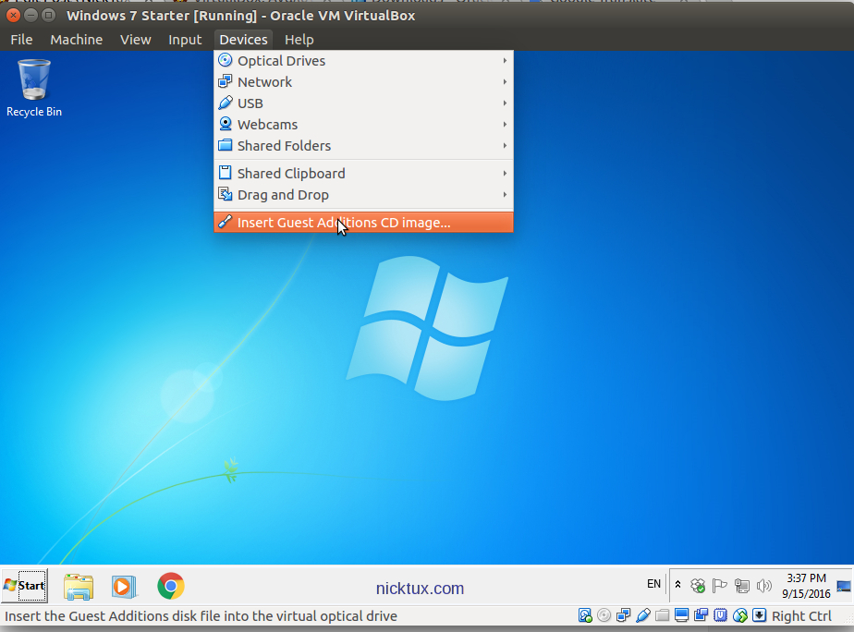854x632 pixels.
Task: Click the EN language indicator
Action: tap(653, 584)
